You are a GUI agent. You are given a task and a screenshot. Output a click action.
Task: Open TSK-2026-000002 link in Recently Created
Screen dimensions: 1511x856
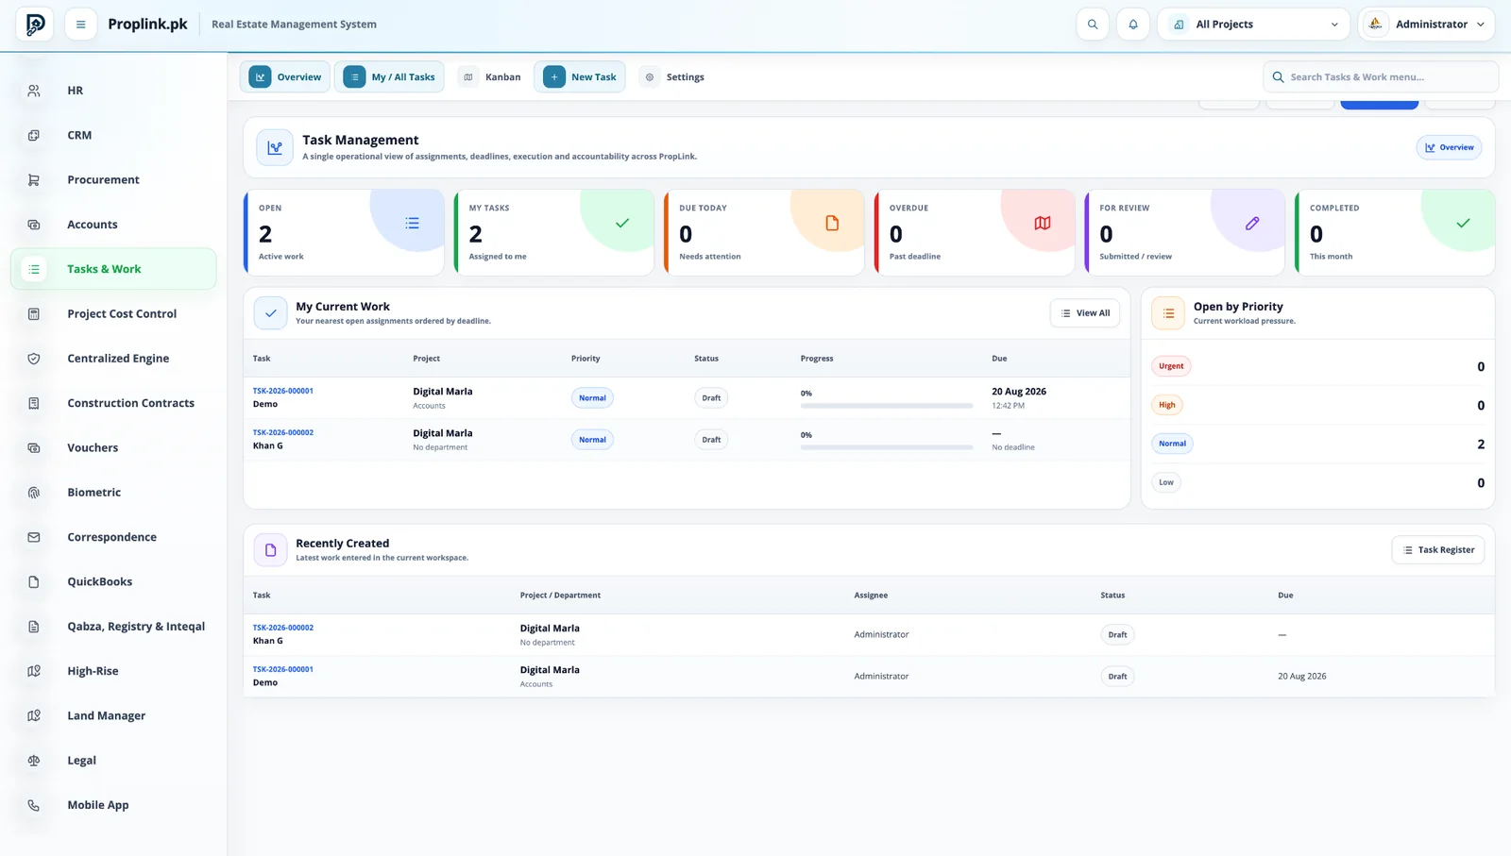coord(283,628)
